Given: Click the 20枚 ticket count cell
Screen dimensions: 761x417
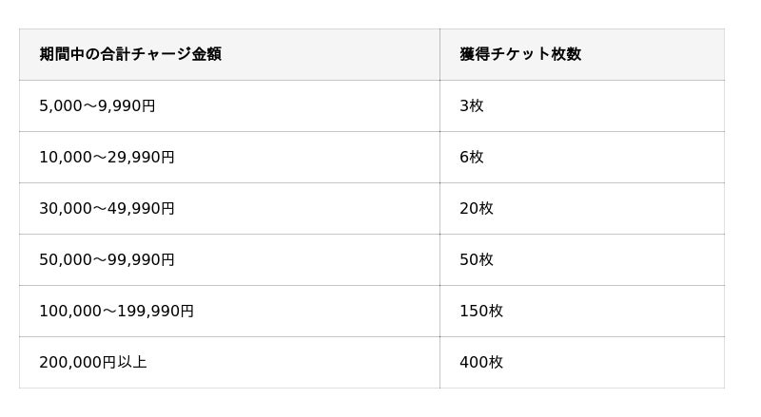Looking at the screenshot, I should (x=477, y=208).
